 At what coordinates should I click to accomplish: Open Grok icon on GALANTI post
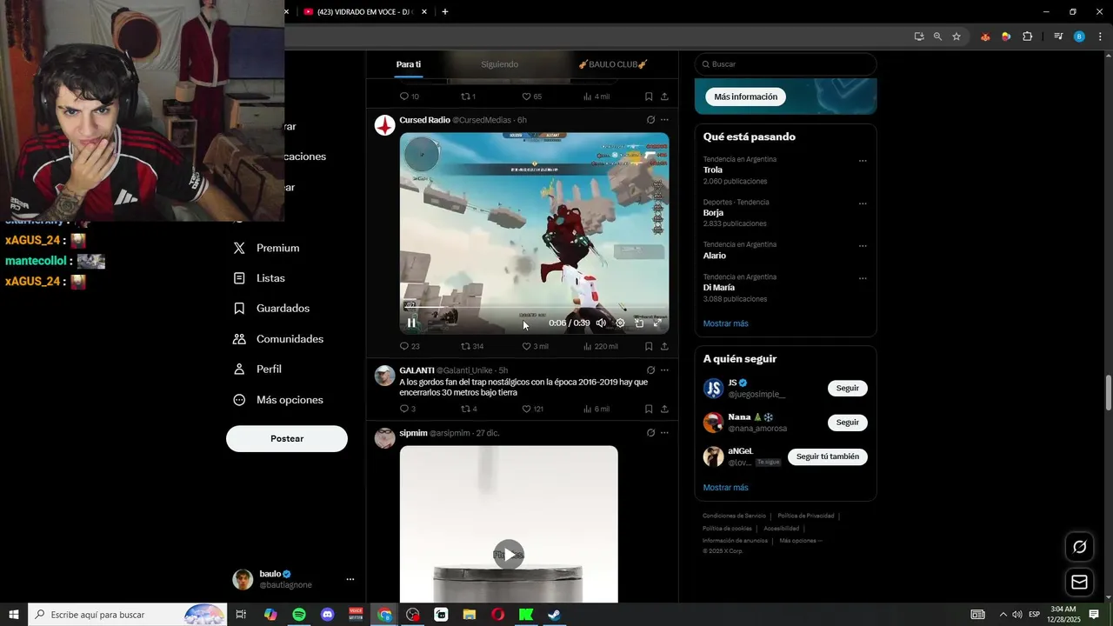650,370
